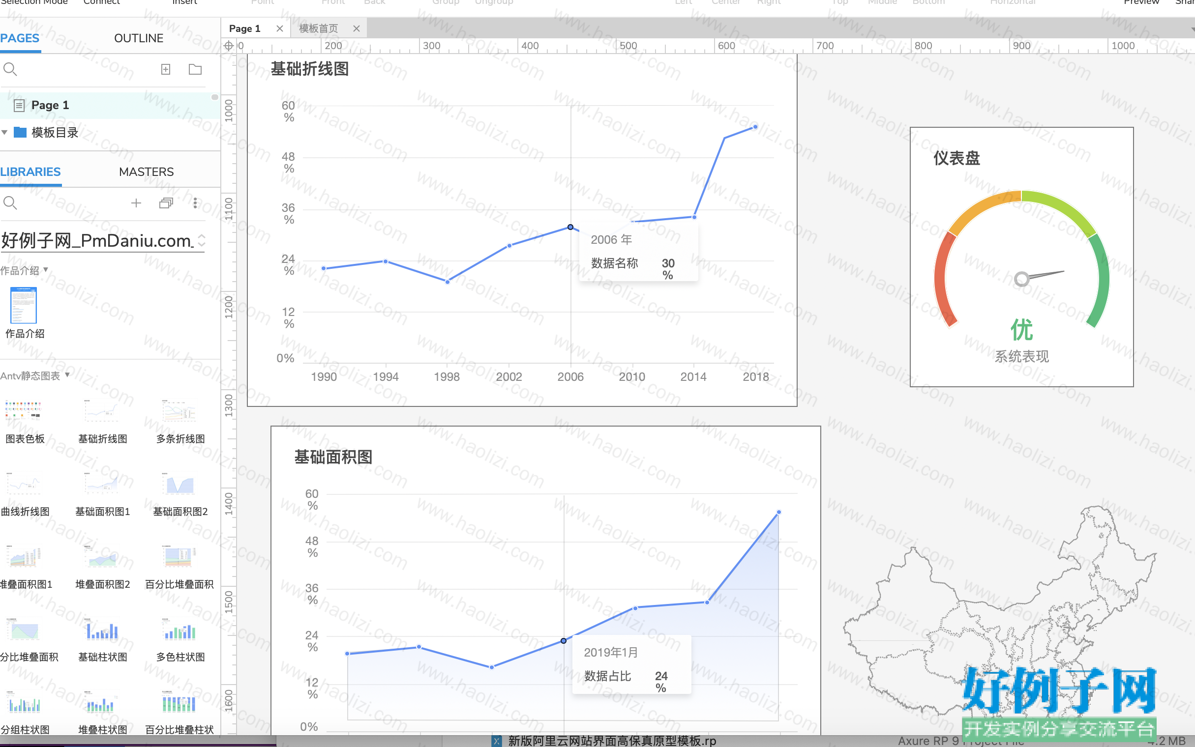Select the 基础面积图1 library widget
This screenshot has height=747, width=1195.
102,494
